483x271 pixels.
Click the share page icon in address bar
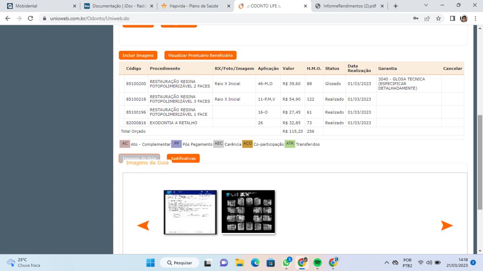point(427,18)
